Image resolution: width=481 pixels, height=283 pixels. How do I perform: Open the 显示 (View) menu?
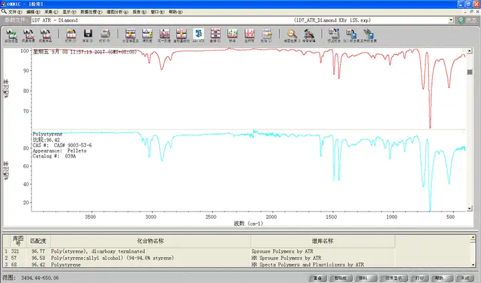click(69, 12)
